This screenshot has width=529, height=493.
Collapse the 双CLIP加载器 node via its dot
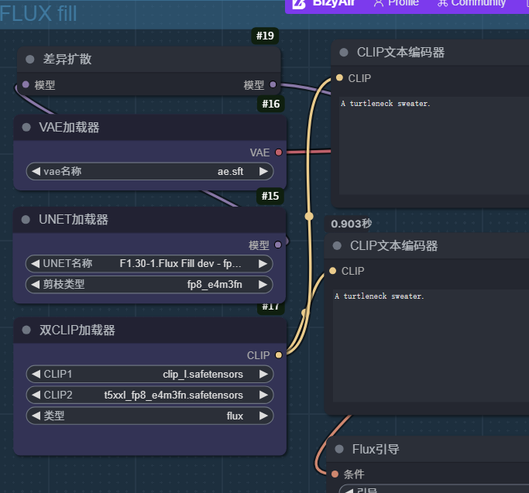(26, 330)
